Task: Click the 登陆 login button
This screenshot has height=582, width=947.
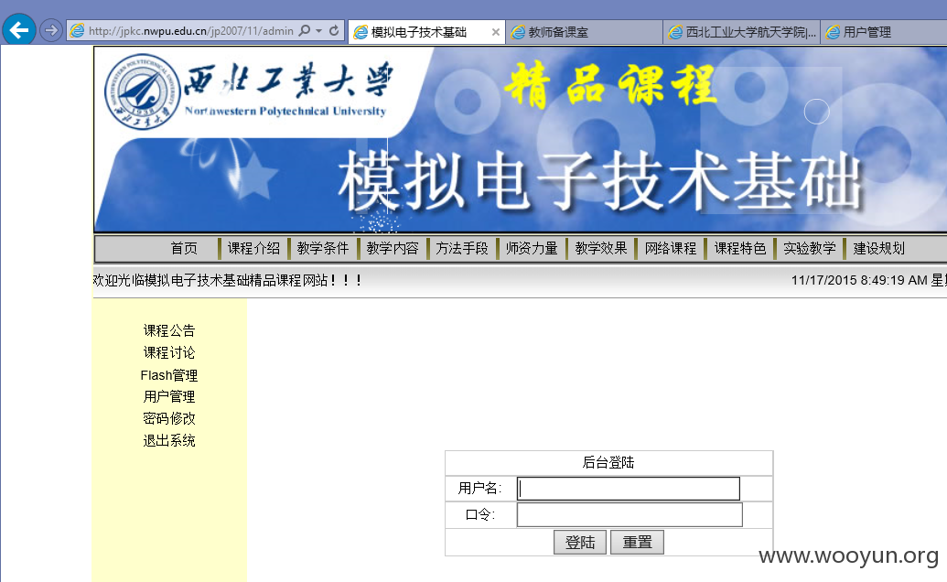Action: pos(580,542)
